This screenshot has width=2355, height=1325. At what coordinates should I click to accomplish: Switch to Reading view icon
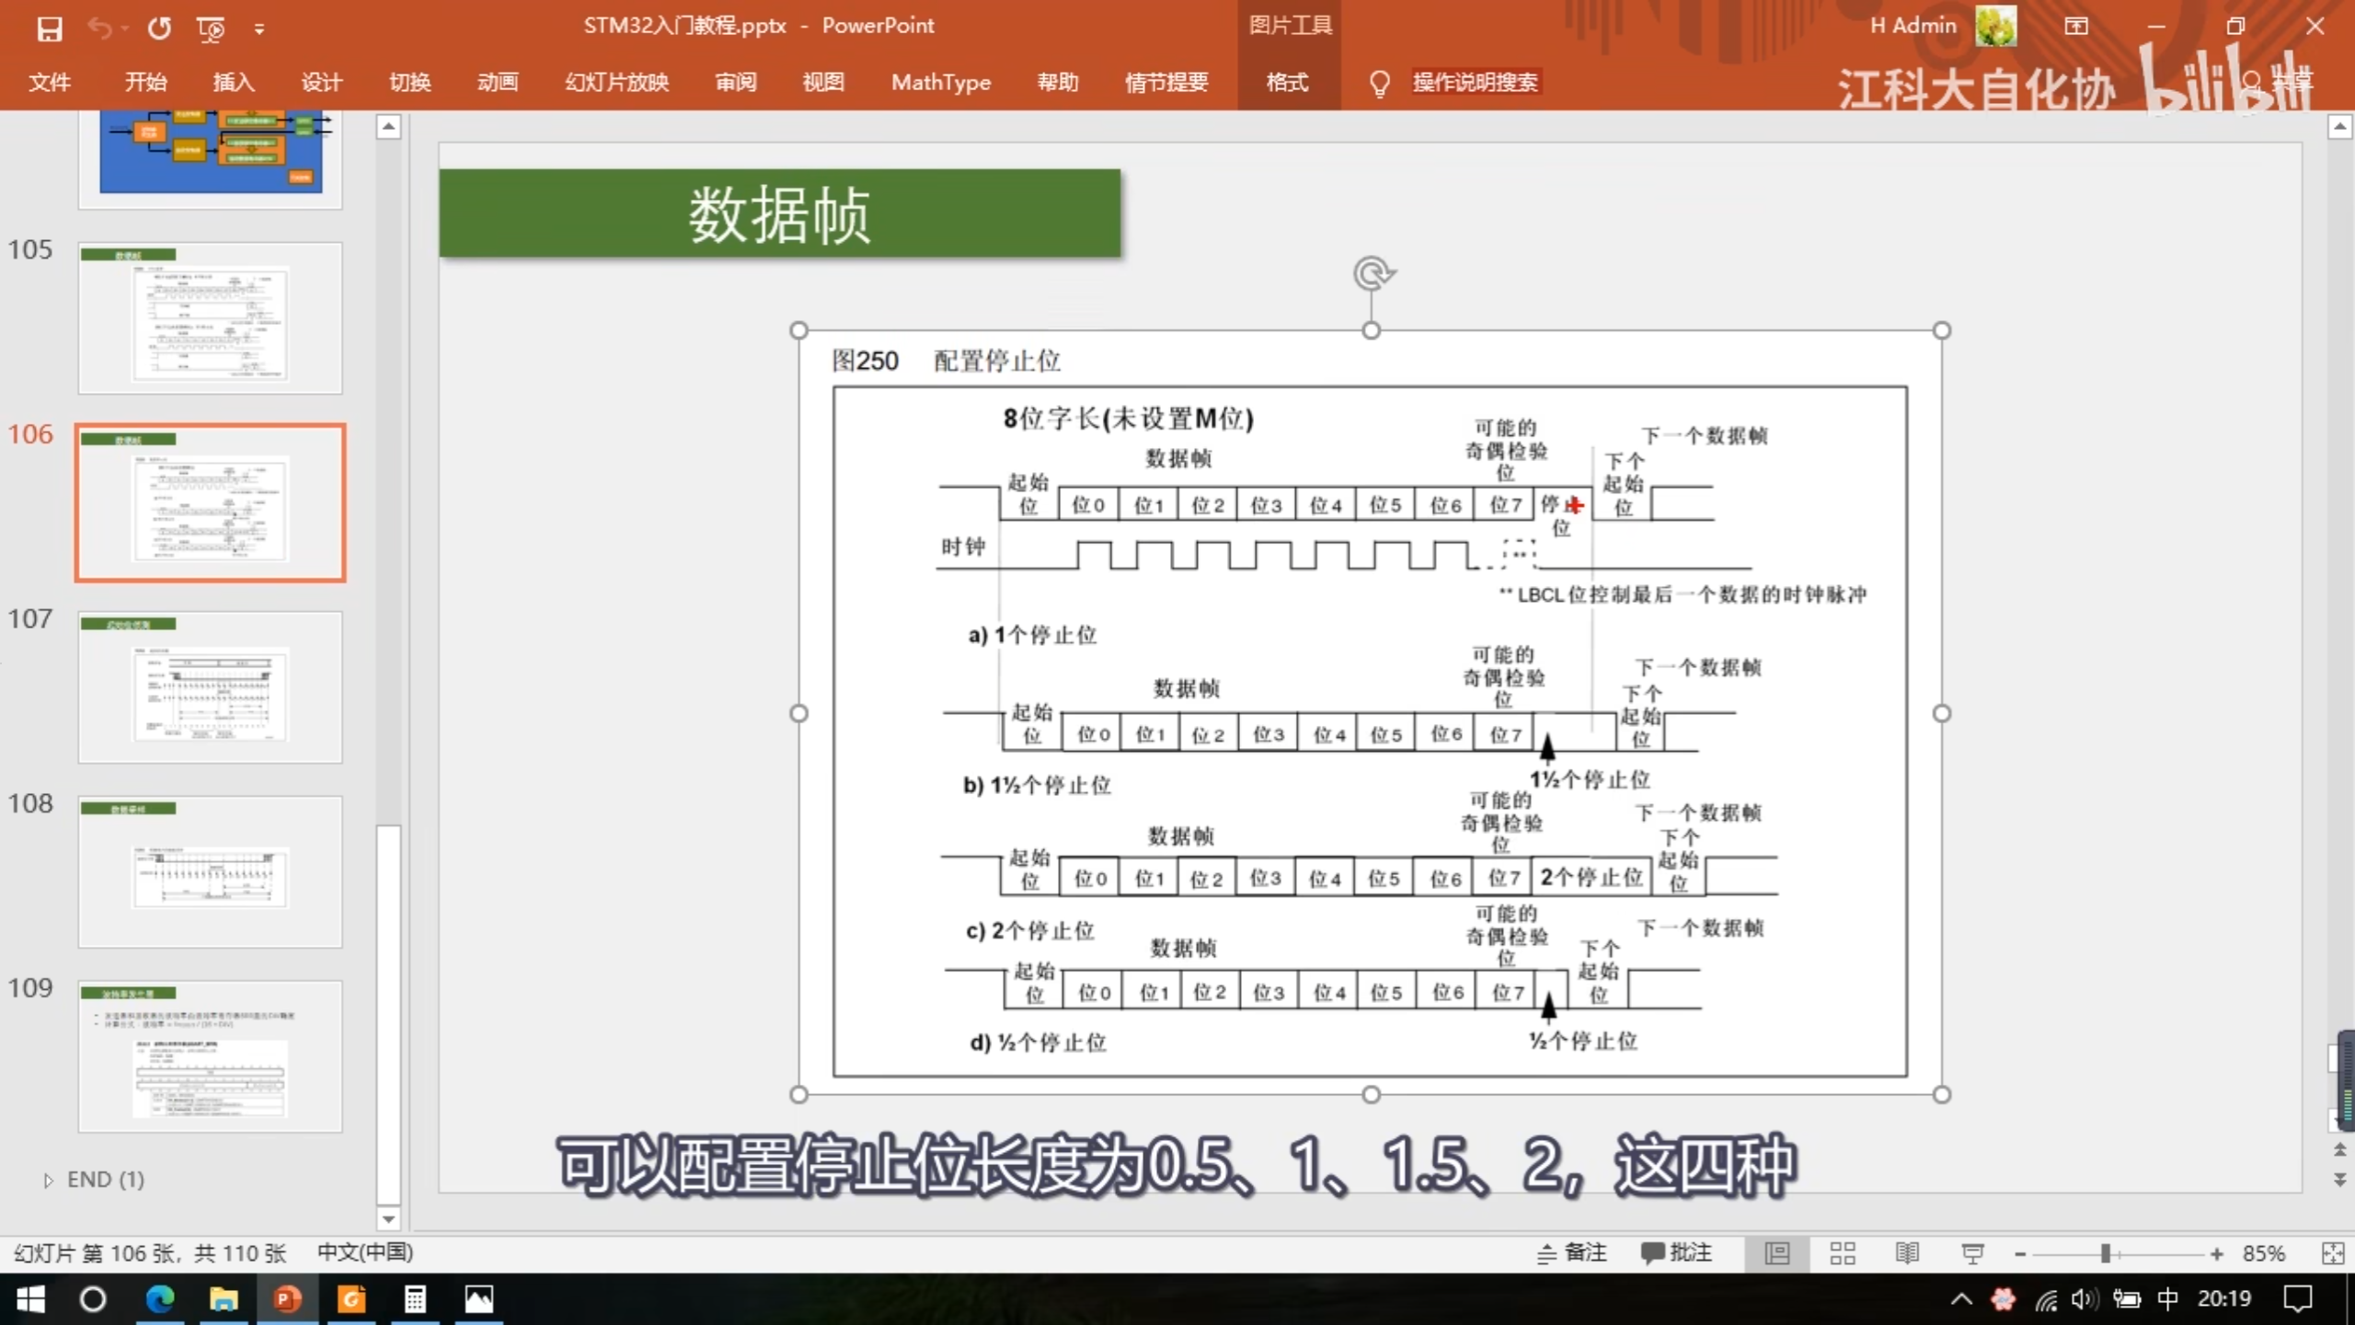(1907, 1253)
